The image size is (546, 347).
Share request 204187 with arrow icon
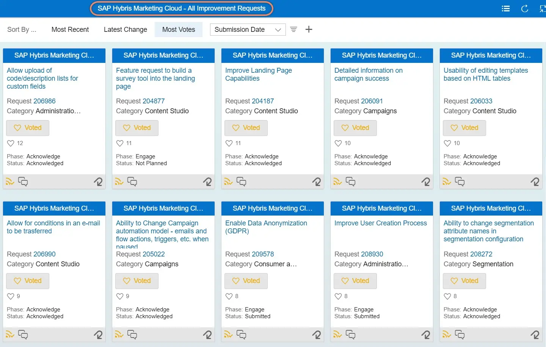[317, 182]
